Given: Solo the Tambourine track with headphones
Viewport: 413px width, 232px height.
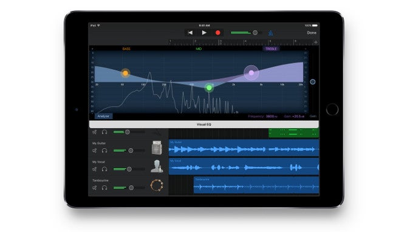Looking at the screenshot, I should point(104,188).
